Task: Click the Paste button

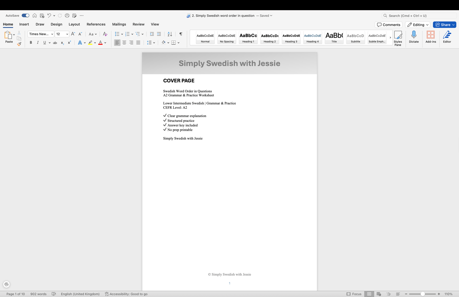Action: click(x=9, y=37)
